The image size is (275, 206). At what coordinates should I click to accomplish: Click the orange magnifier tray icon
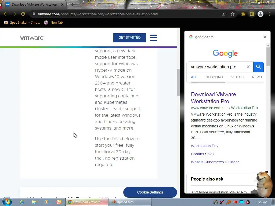point(229,202)
